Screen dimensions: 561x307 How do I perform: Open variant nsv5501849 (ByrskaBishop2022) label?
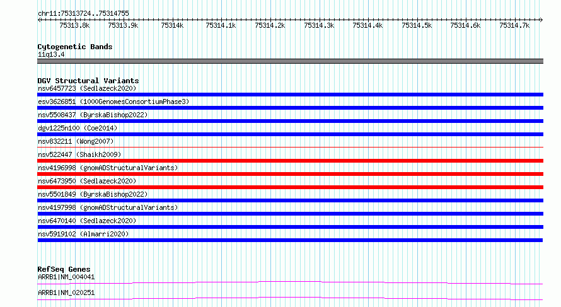point(93,194)
